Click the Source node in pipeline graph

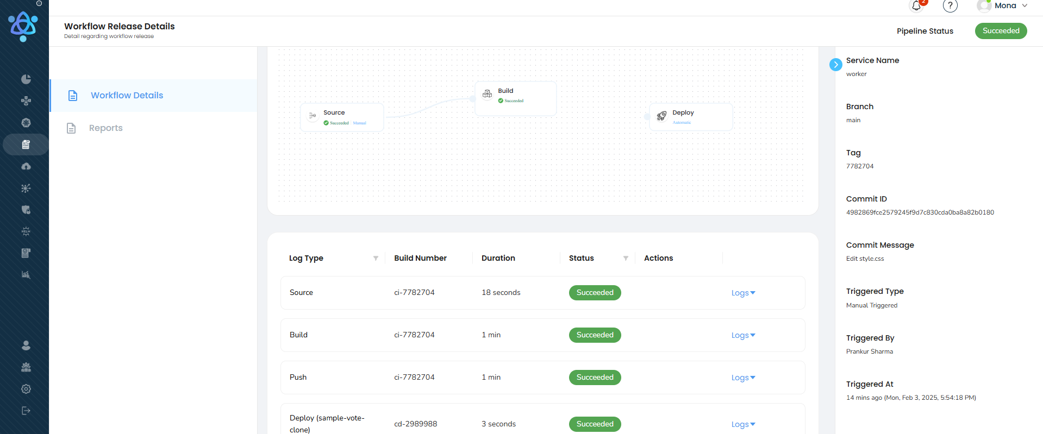point(342,117)
